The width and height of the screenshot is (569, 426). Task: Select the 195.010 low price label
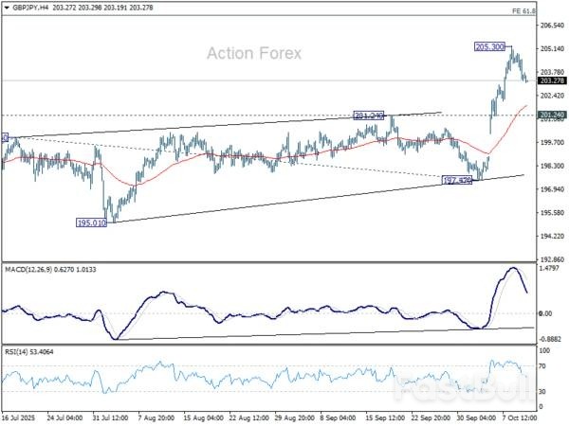[90, 222]
